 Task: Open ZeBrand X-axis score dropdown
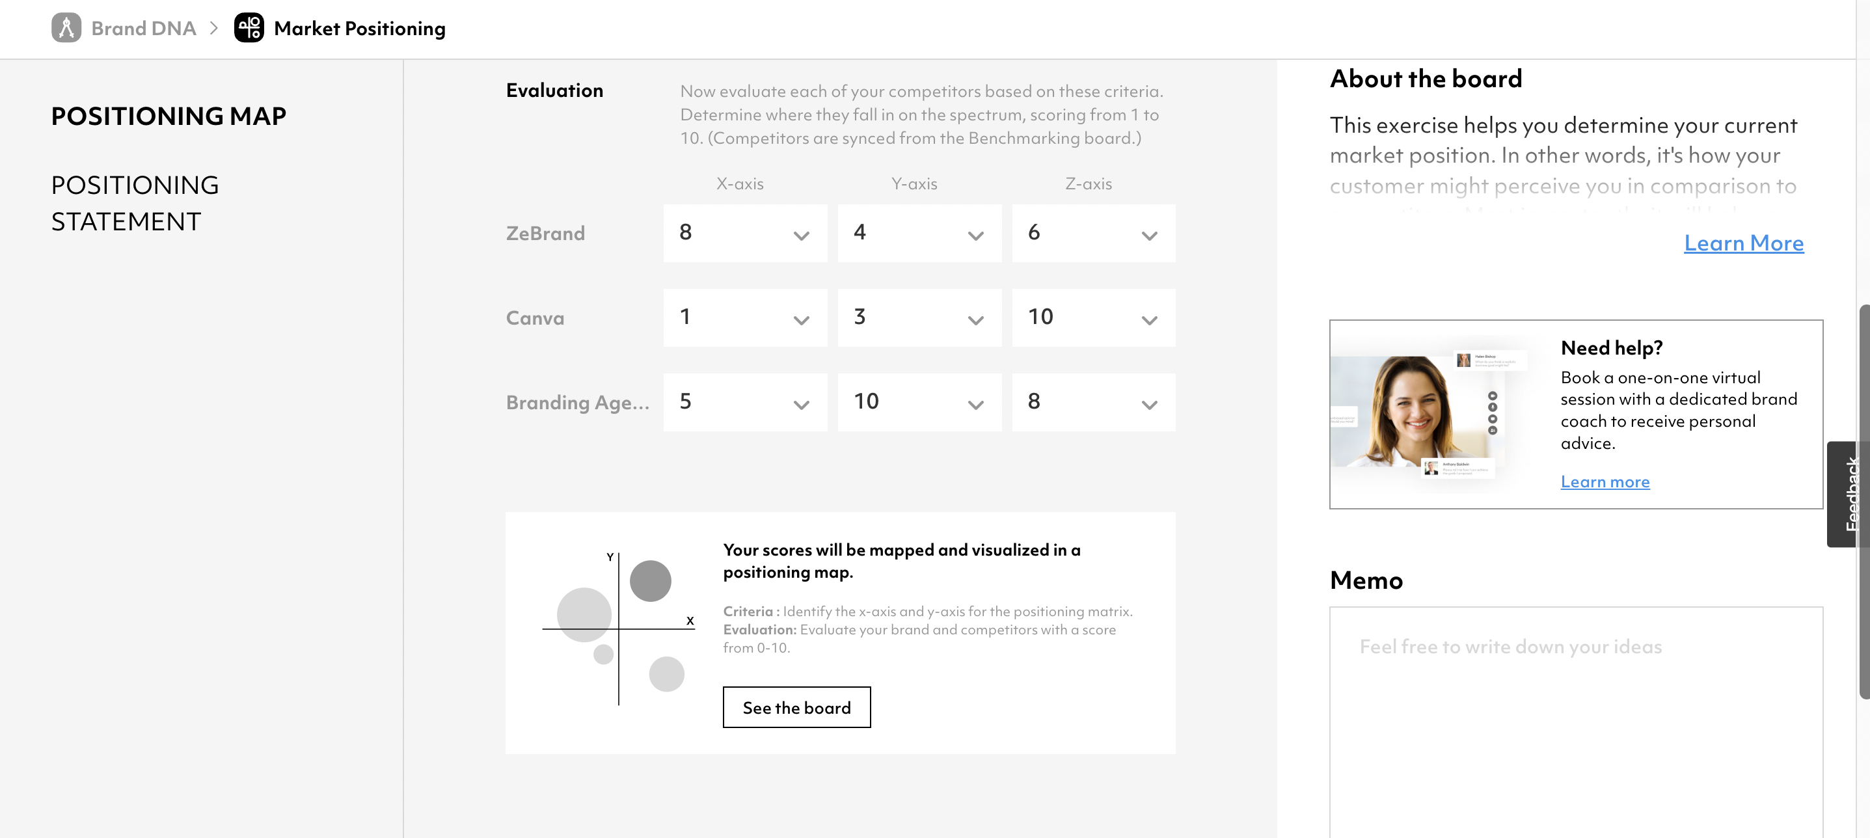745,233
